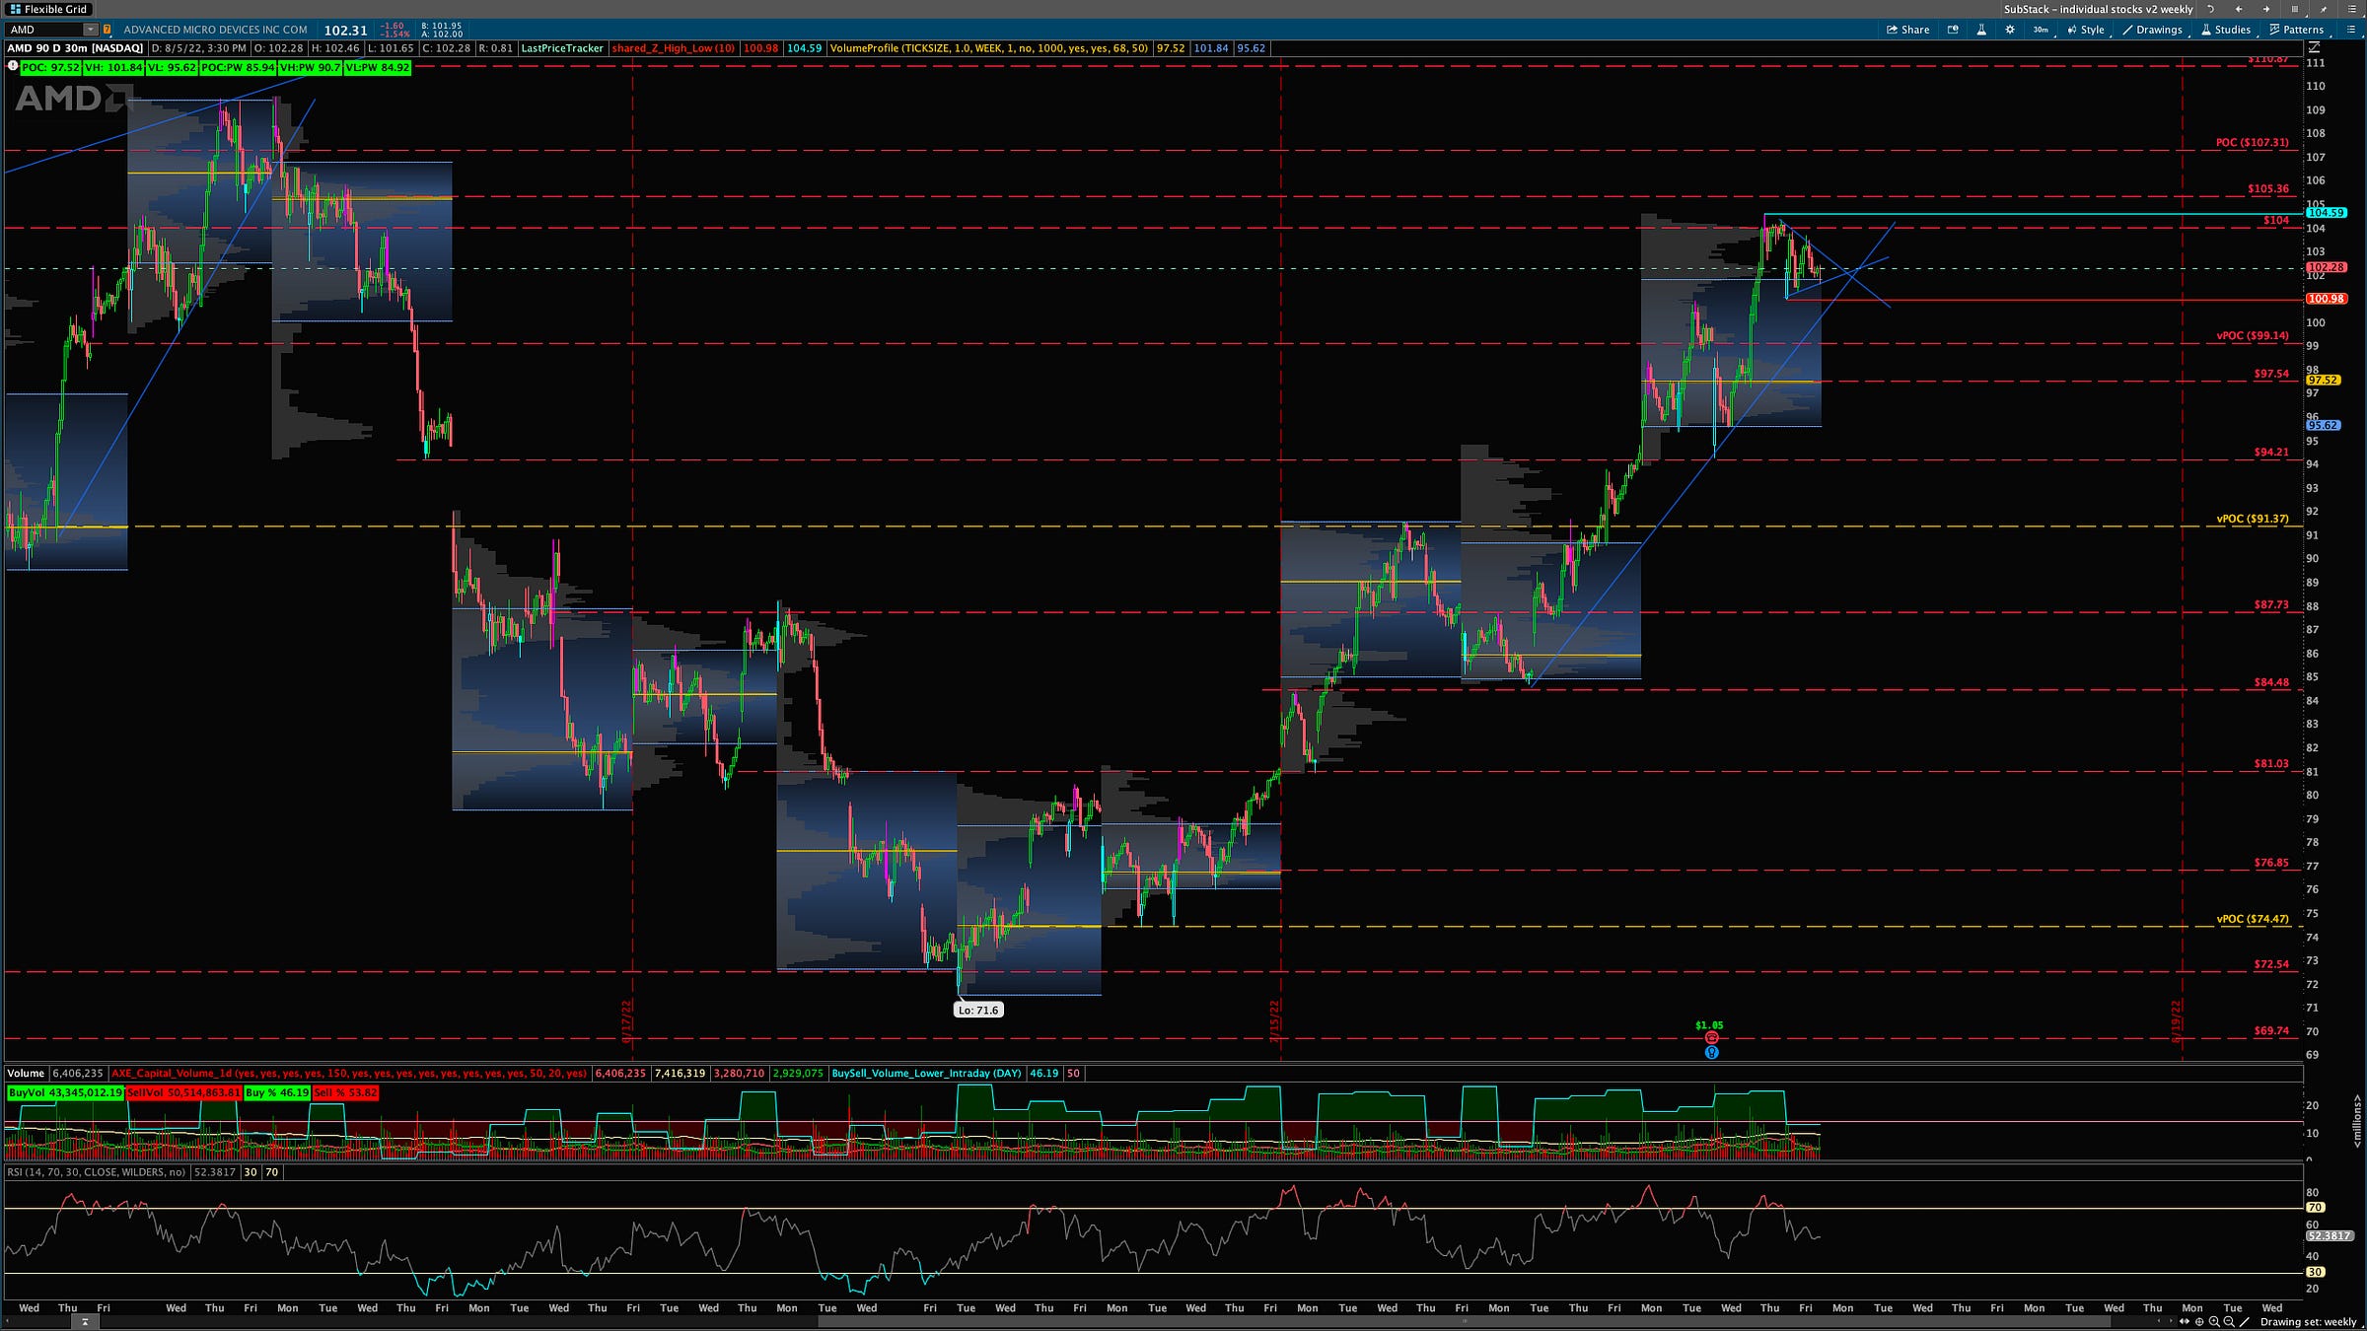Open the Drawings dropdown menu
2367x1331 pixels.
coord(2153,30)
